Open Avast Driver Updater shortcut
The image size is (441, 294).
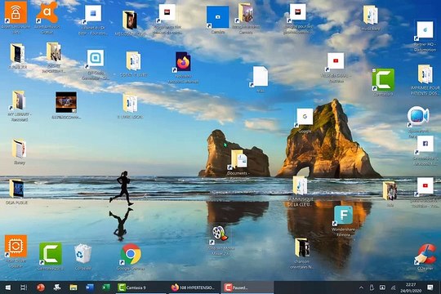tap(16, 246)
